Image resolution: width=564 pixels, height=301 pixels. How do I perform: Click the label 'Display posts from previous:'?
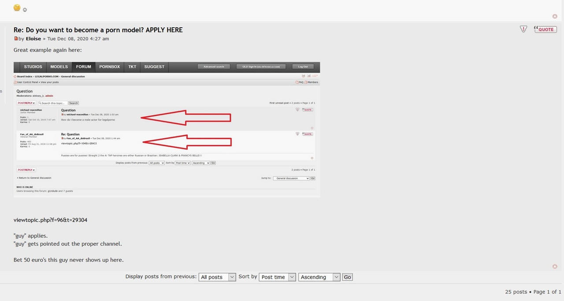[161, 277]
